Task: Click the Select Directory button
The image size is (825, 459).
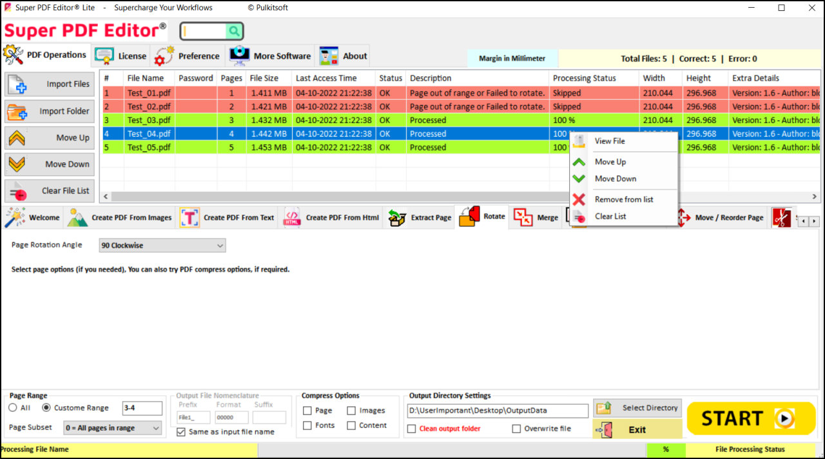Action: [x=637, y=407]
